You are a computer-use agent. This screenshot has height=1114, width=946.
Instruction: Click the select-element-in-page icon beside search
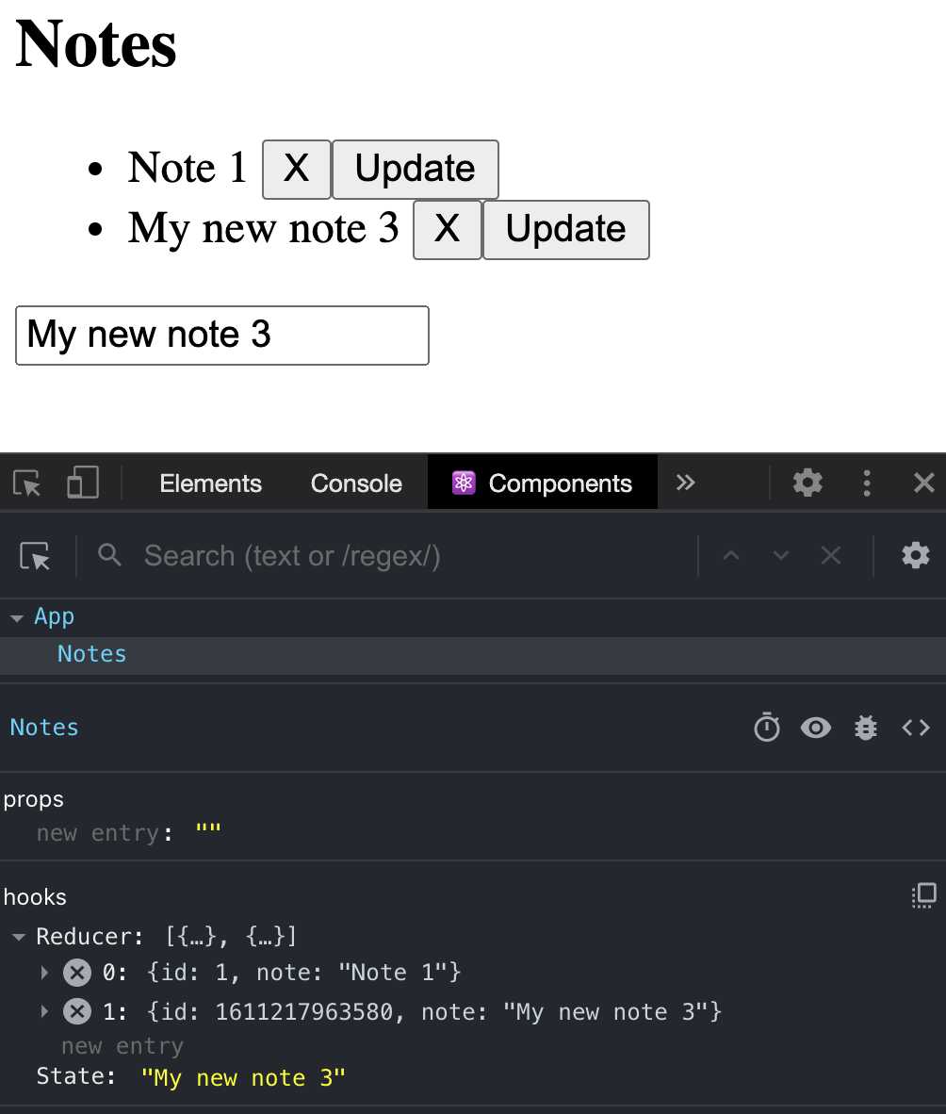tap(35, 556)
